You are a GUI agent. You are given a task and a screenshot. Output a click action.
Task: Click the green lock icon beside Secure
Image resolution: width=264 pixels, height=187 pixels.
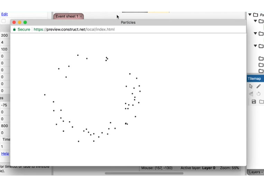14,29
